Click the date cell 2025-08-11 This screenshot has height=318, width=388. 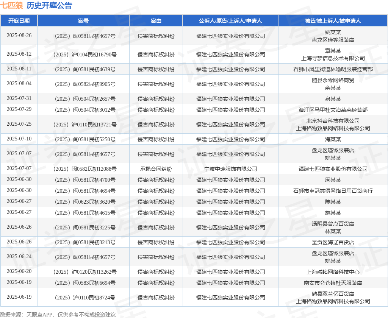(x=19, y=69)
